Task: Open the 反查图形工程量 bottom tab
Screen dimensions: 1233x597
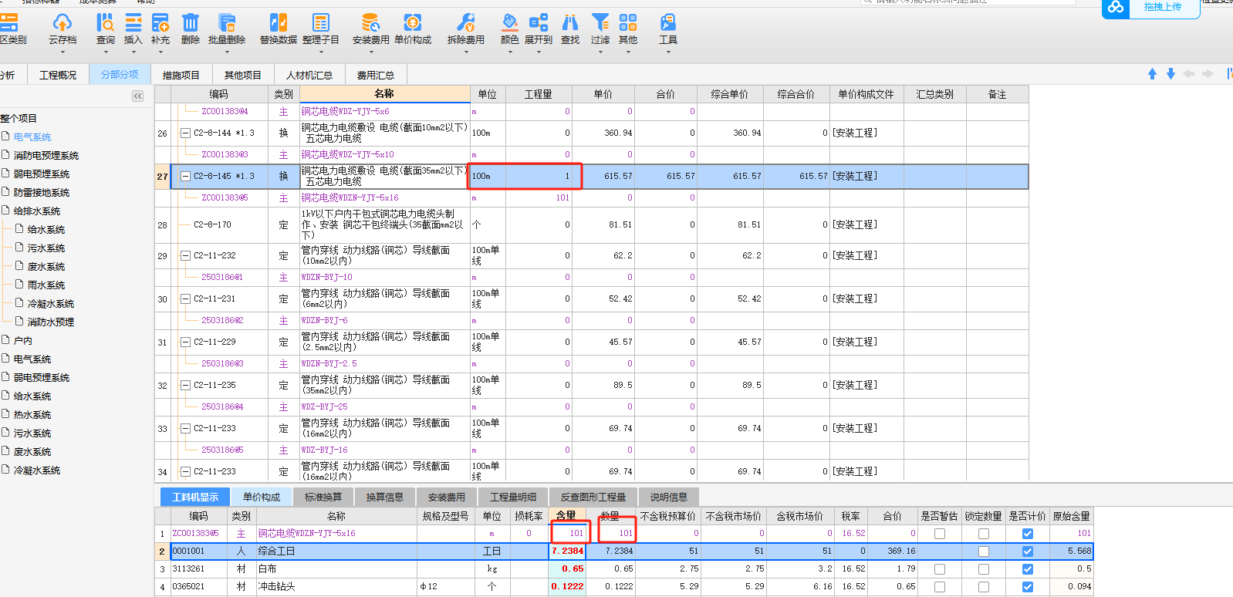Action: click(593, 497)
